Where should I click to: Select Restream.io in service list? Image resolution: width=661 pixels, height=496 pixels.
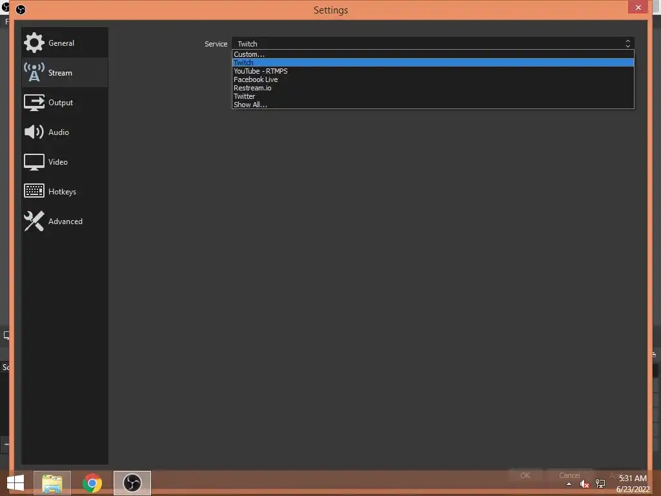(433, 88)
